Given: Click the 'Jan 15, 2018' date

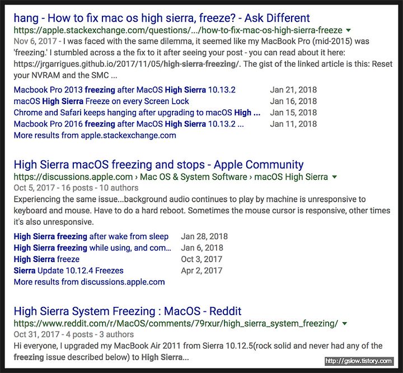Looking at the screenshot, I should pyautogui.click(x=293, y=113).
